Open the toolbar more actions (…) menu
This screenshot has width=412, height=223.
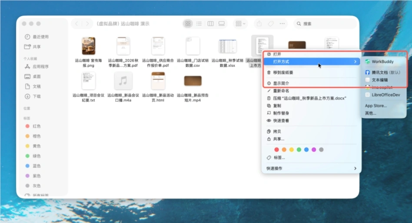282,23
